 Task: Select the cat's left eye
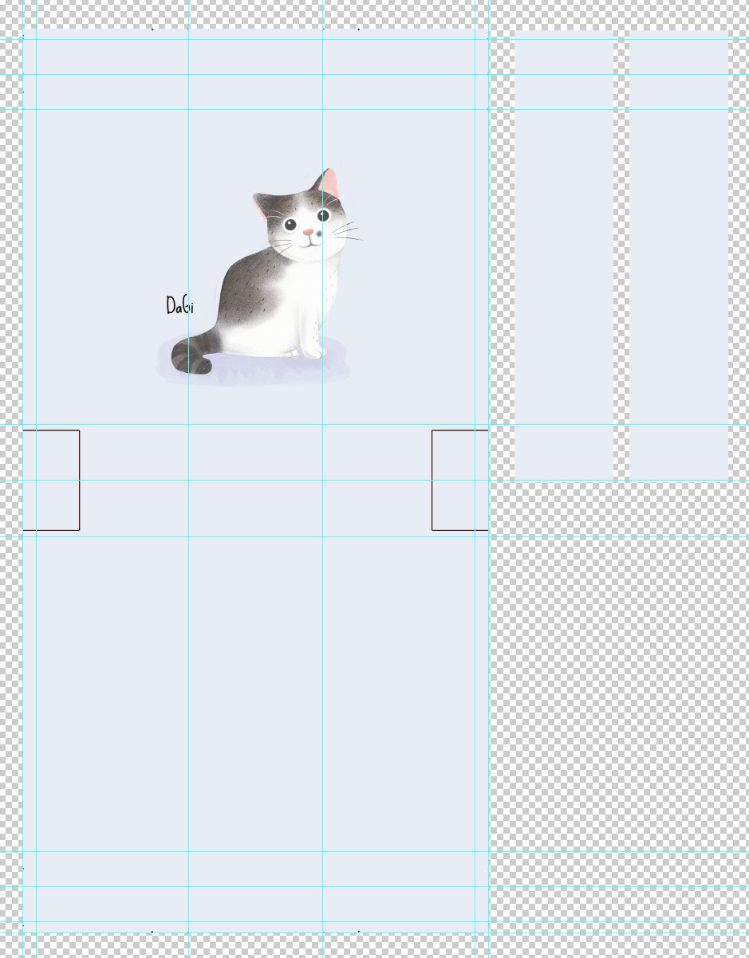[x=291, y=225]
